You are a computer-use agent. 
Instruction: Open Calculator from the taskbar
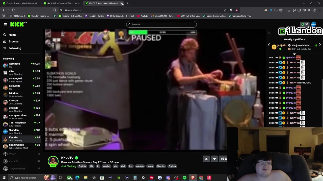135,178
